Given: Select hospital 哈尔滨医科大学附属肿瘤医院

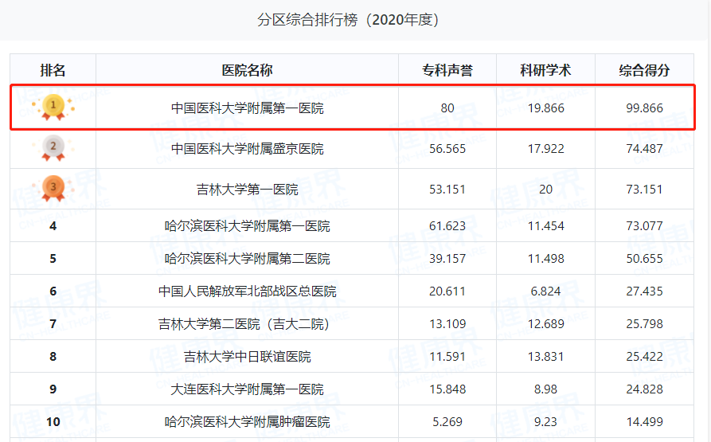Looking at the screenshot, I should [x=247, y=421].
